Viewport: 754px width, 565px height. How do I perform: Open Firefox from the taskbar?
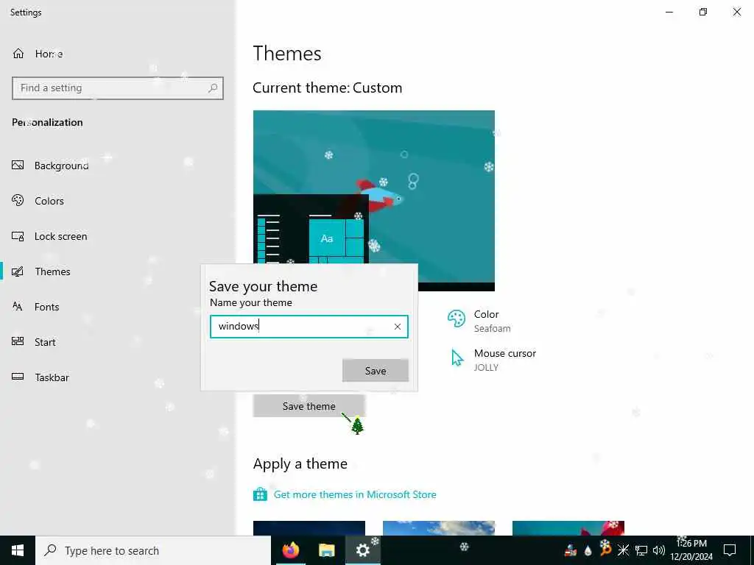coord(290,550)
